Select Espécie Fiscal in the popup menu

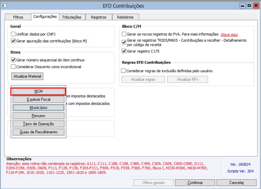[x=38, y=99]
